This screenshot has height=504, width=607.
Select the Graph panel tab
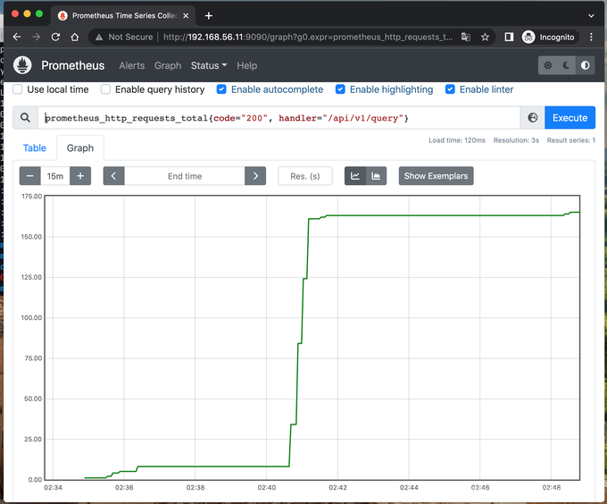click(x=80, y=148)
